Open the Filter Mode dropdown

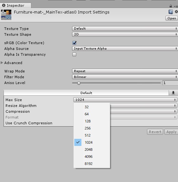pyautogui.click(x=125, y=77)
